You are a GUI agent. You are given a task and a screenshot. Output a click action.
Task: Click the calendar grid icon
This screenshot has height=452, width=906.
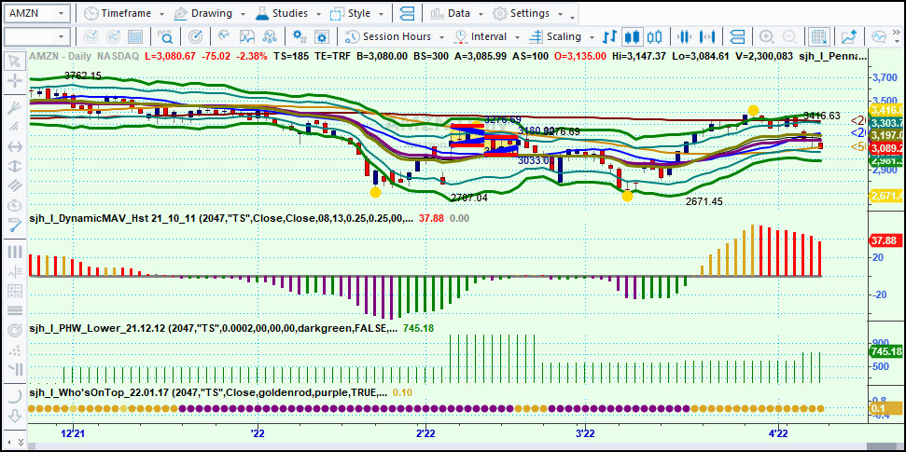[135, 37]
